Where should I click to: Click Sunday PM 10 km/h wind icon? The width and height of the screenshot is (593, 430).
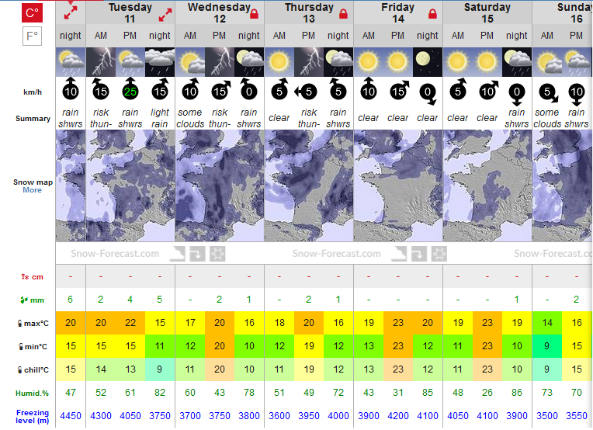point(577,95)
